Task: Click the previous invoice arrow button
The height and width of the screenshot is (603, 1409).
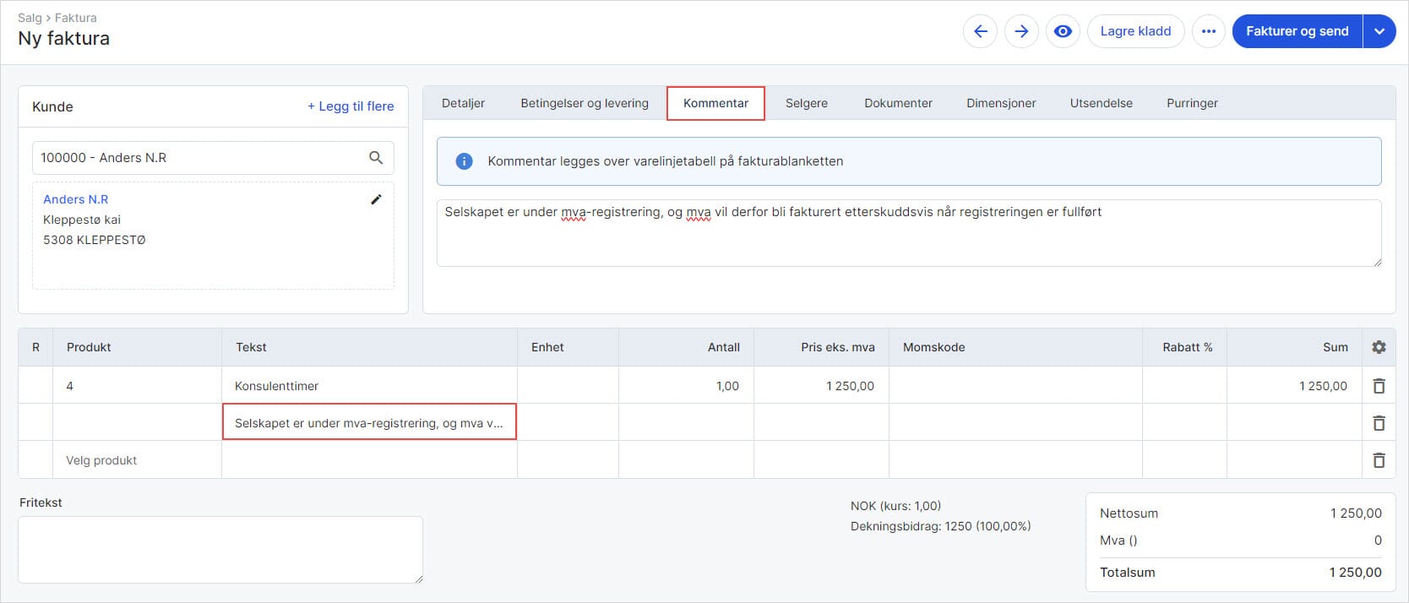Action: [x=980, y=31]
